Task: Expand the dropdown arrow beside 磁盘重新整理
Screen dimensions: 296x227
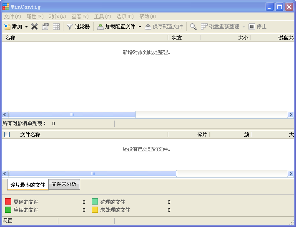Action: point(243,27)
